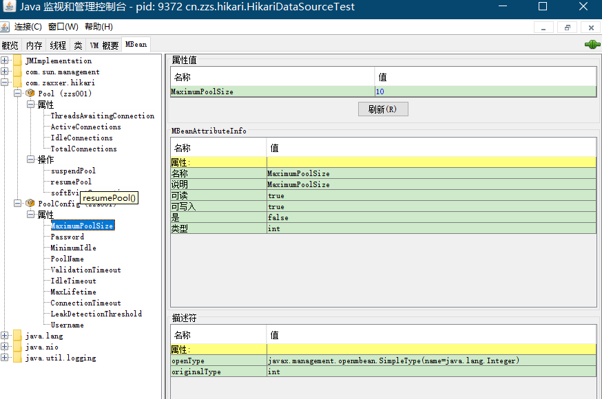Image resolution: width=602 pixels, height=399 pixels.
Task: Switch to the 线程 tab
Action: pos(58,45)
